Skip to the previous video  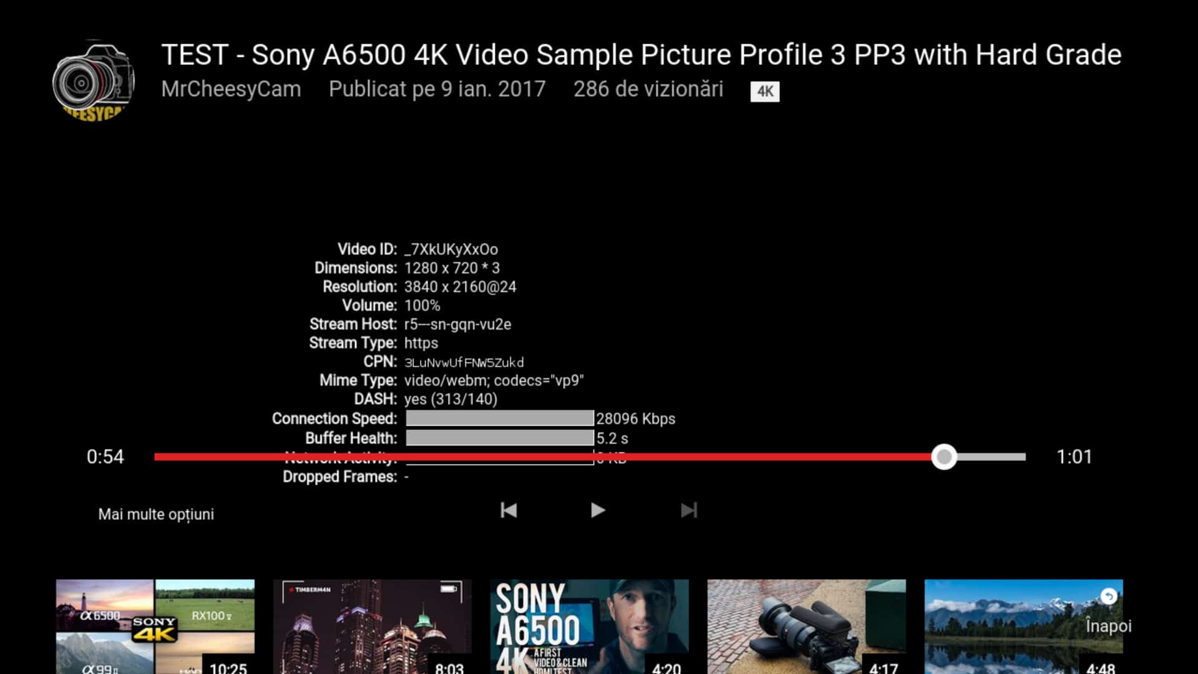click(509, 510)
